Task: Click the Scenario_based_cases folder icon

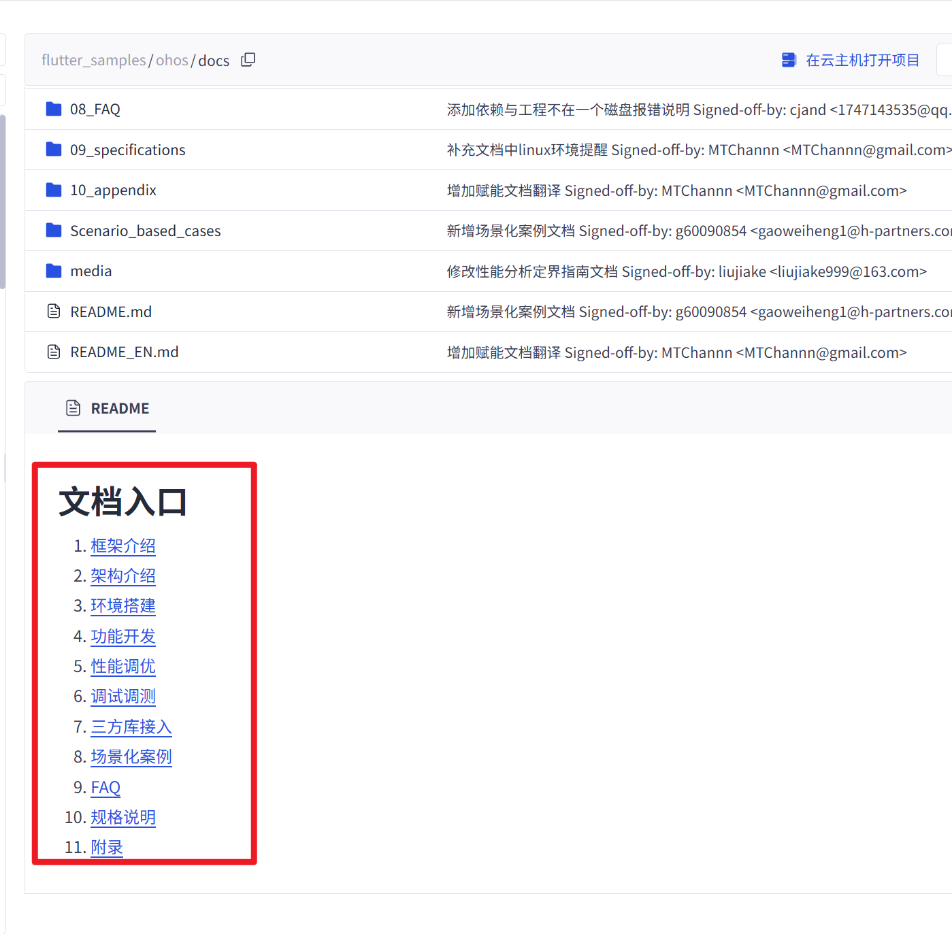Action: pyautogui.click(x=54, y=231)
